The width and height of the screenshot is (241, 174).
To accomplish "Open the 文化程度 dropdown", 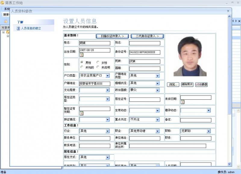I will 108,90.
